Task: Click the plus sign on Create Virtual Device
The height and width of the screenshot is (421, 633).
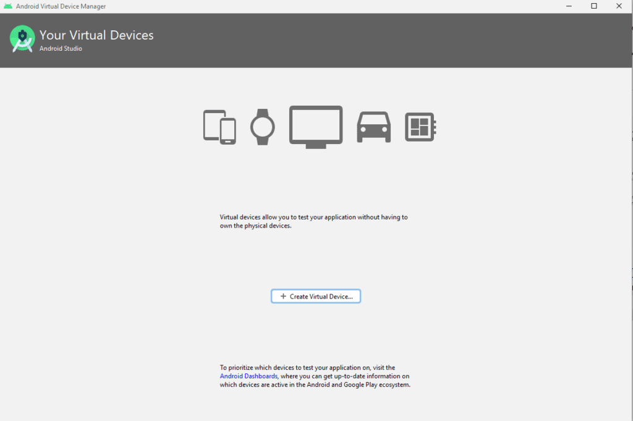Action: click(x=283, y=297)
